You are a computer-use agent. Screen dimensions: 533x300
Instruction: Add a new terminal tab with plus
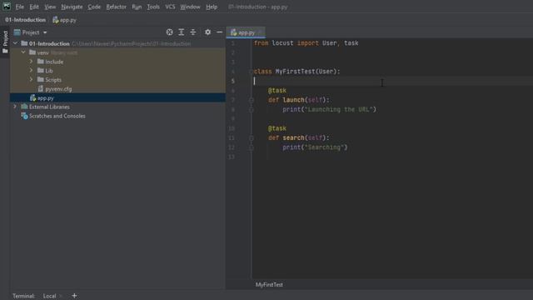tap(74, 296)
